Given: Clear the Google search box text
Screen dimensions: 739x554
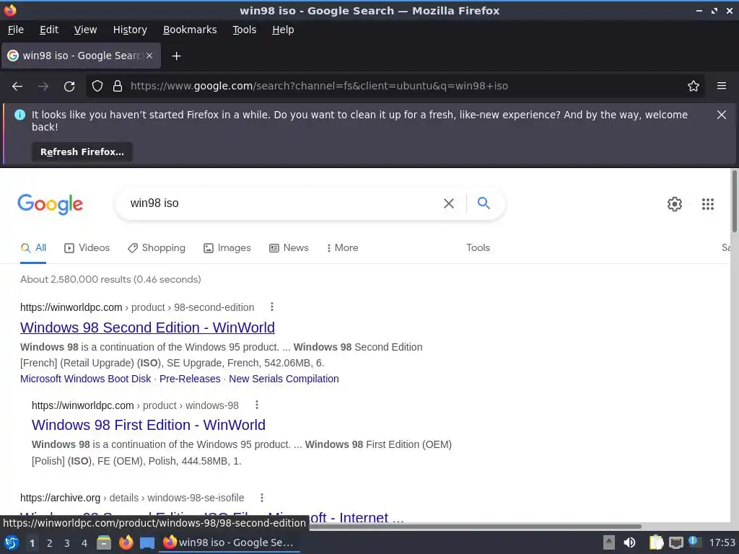Looking at the screenshot, I should tap(449, 203).
